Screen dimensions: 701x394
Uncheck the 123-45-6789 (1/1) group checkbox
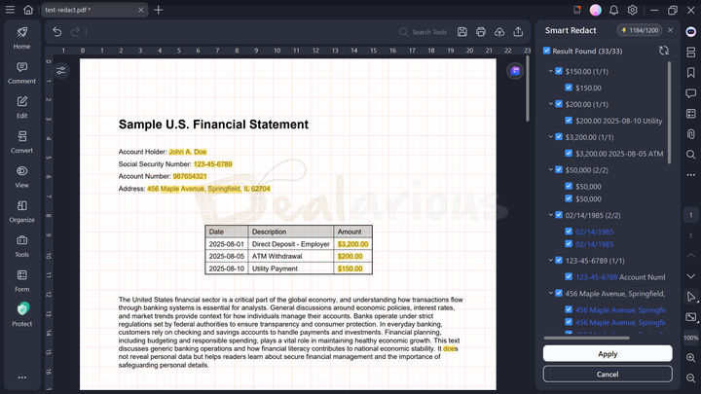click(x=559, y=261)
